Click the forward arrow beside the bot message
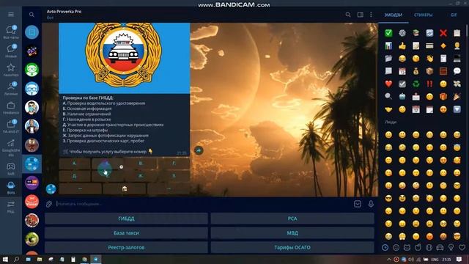 point(199,150)
